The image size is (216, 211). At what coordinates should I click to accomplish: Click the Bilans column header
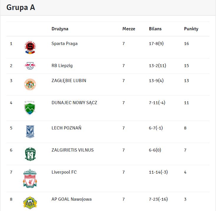[x=155, y=29]
